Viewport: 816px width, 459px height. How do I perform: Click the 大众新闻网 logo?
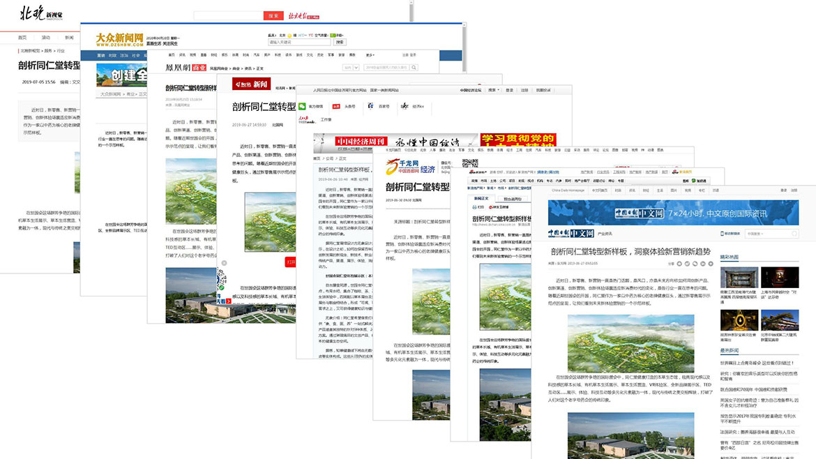[x=119, y=40]
